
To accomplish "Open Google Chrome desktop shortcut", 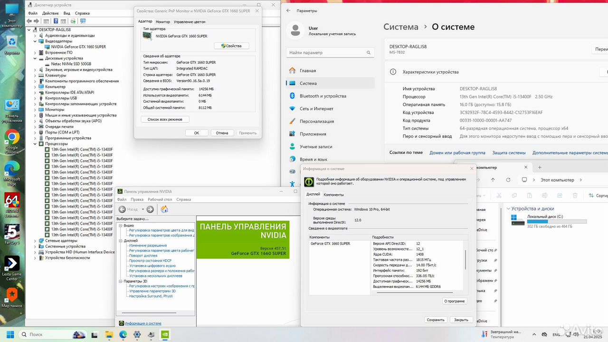I will 12,142.
